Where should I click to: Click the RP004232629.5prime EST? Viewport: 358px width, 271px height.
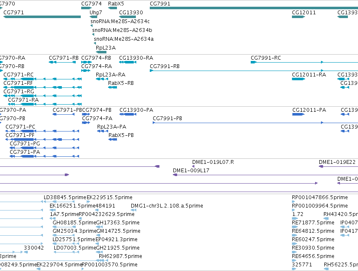[x=80, y=218]
